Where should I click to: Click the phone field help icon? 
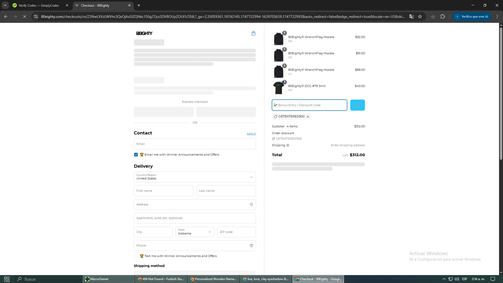251,245
